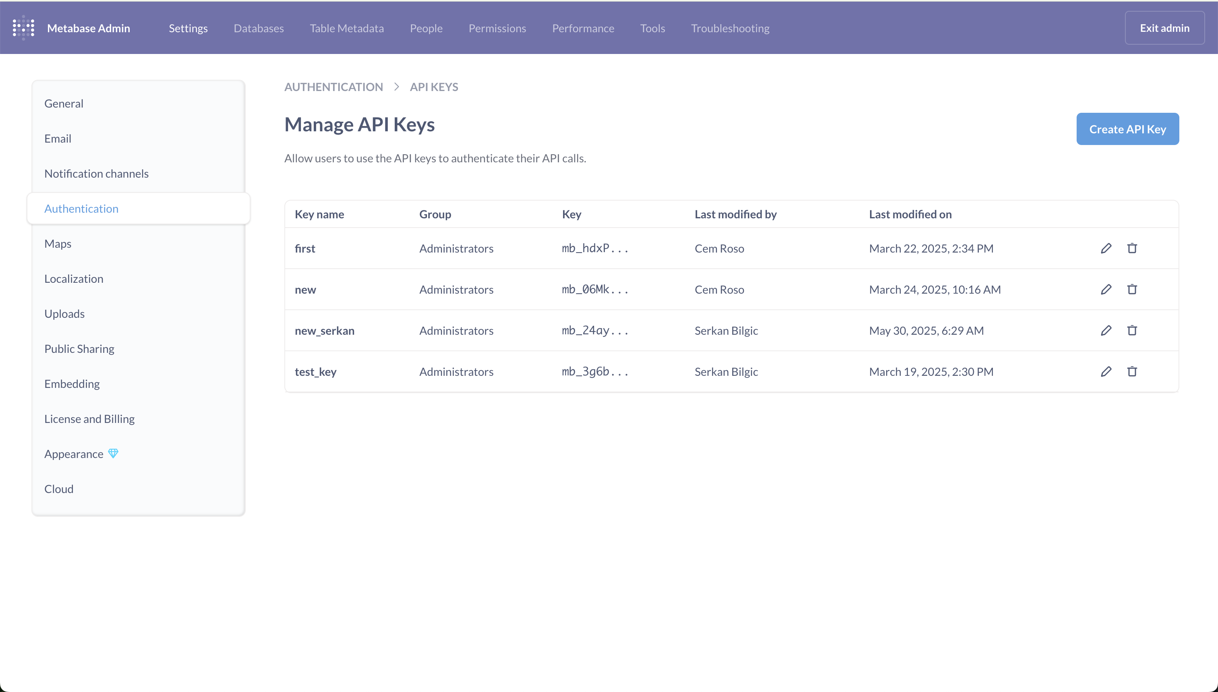Click the key value 'mb_hdxP...'
Screen dimensions: 1218x692
[595, 248]
